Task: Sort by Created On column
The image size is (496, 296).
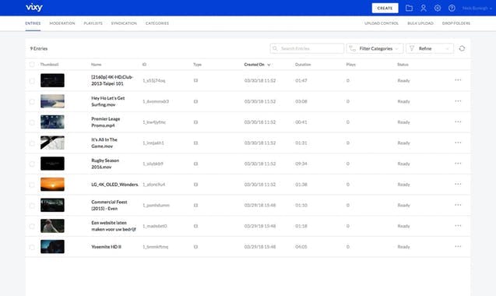Action: coord(257,65)
